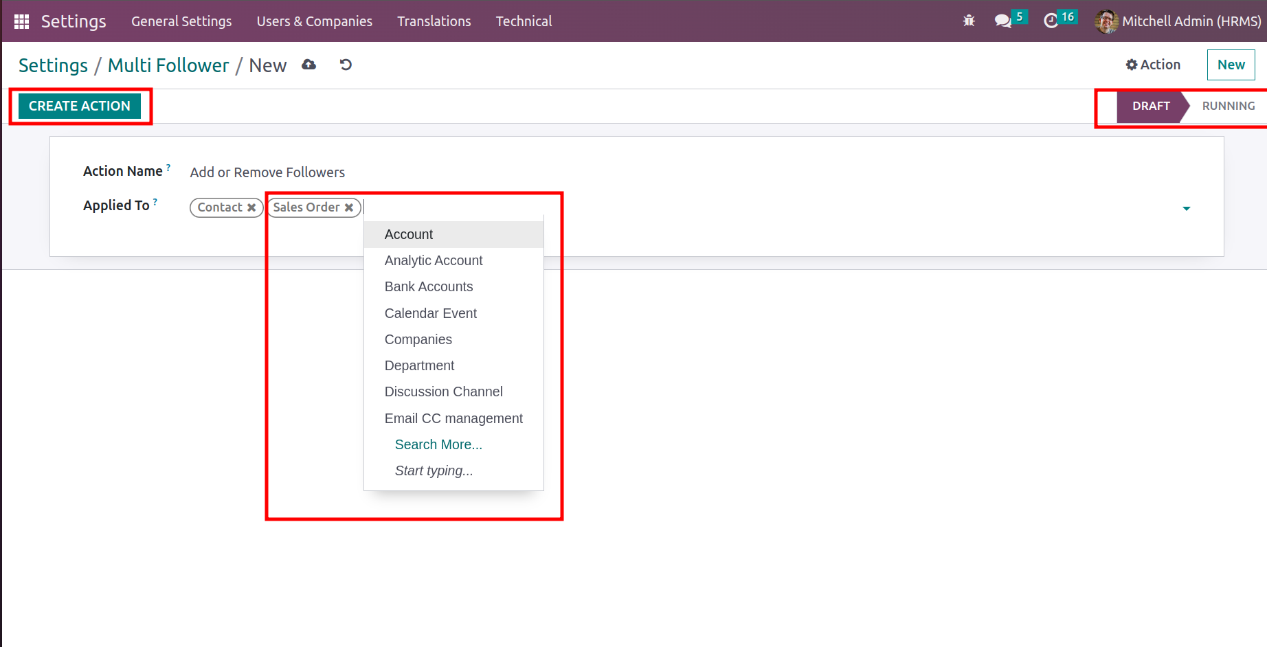
Task: Click the CREATE ACTION button
Action: click(x=80, y=106)
